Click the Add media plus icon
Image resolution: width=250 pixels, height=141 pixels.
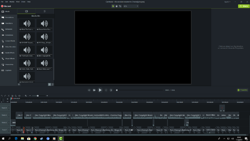[x=19, y=84]
